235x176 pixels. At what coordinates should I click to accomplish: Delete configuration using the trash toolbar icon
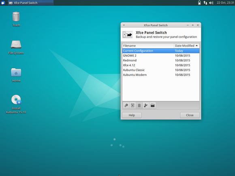(139, 106)
